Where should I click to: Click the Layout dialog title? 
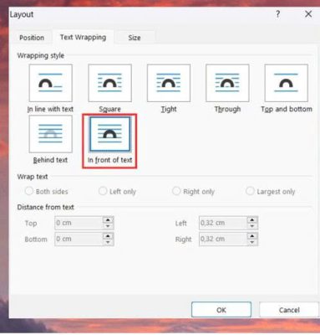pyautogui.click(x=22, y=14)
